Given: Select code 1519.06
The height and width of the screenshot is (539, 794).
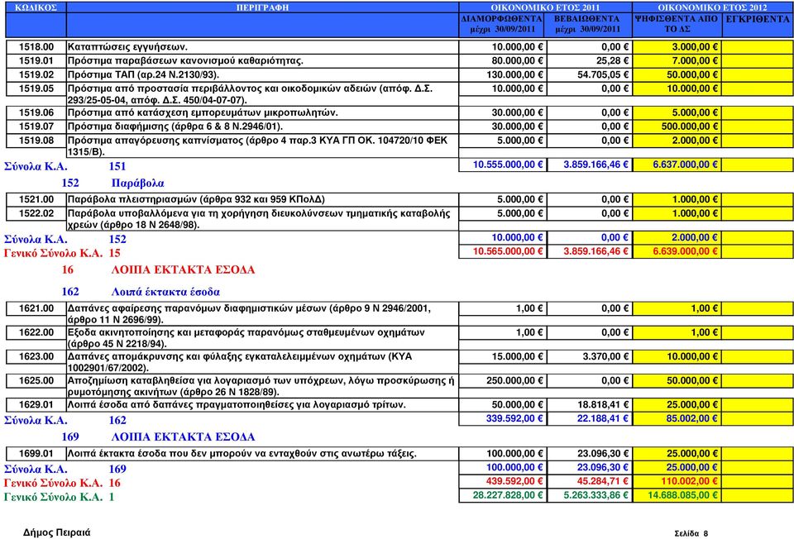Looking at the screenshot, I should click(x=36, y=113).
